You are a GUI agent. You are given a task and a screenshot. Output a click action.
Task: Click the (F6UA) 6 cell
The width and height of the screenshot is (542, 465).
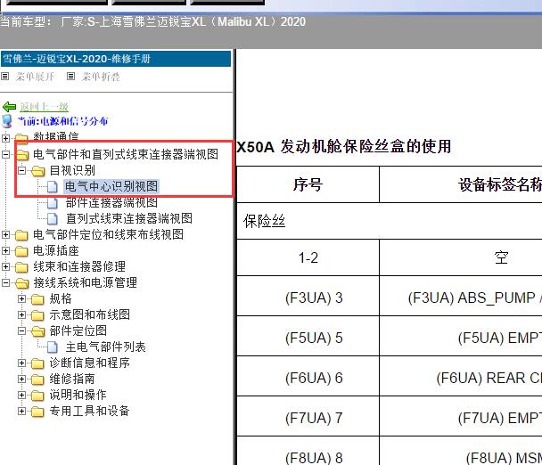pyautogui.click(x=308, y=378)
